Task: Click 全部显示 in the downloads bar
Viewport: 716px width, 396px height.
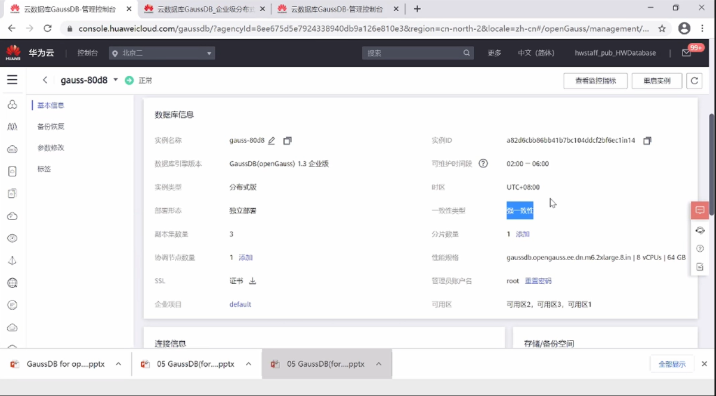Action: coord(672,364)
